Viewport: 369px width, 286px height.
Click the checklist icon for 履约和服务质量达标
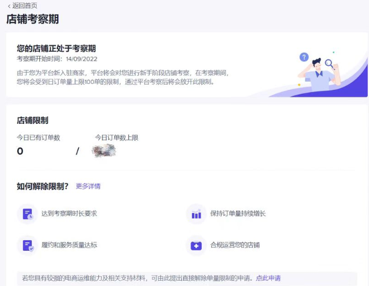coord(28,245)
